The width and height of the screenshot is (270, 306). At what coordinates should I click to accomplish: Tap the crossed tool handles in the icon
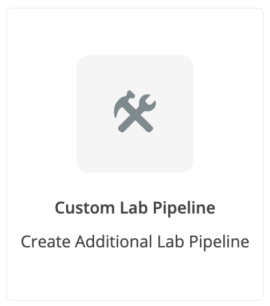pos(136,122)
